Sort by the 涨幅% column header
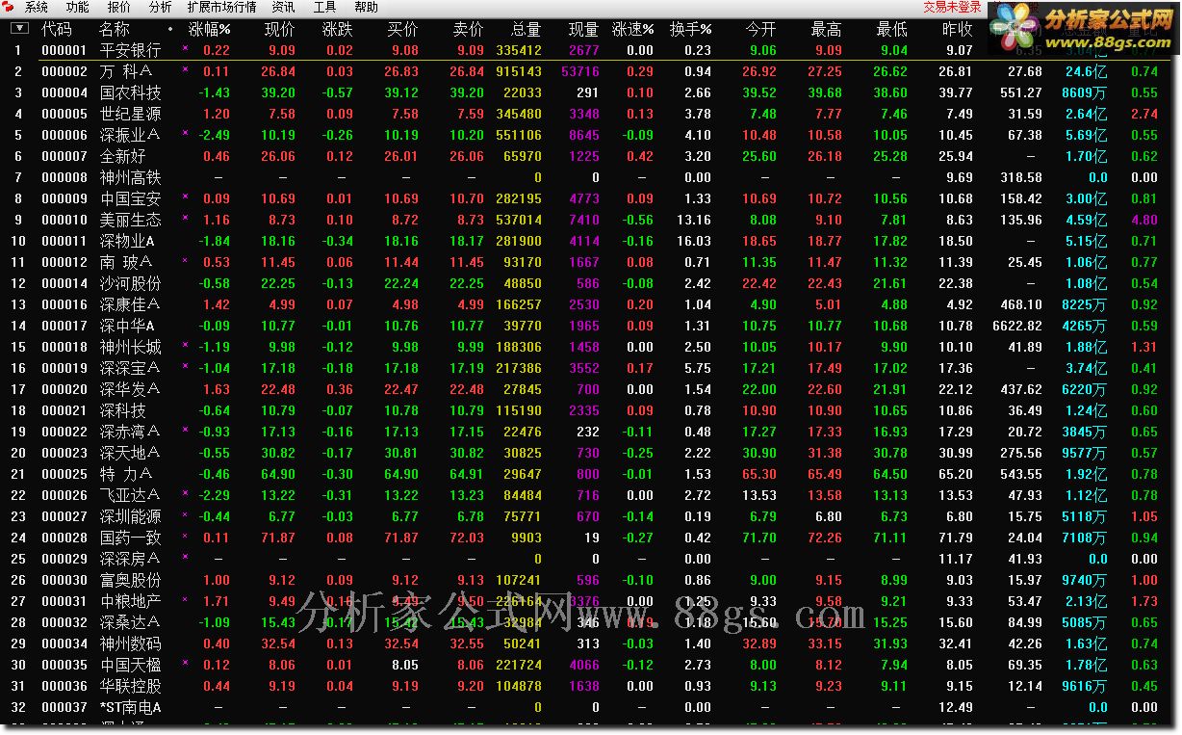 click(209, 30)
